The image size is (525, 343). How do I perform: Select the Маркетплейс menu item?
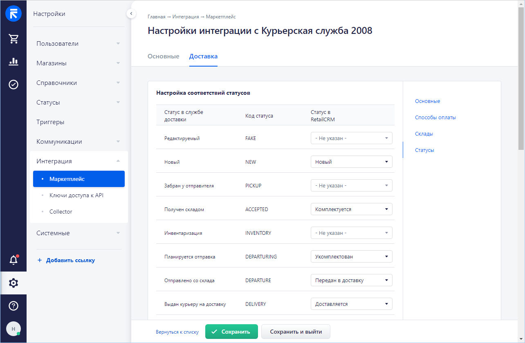(79, 179)
